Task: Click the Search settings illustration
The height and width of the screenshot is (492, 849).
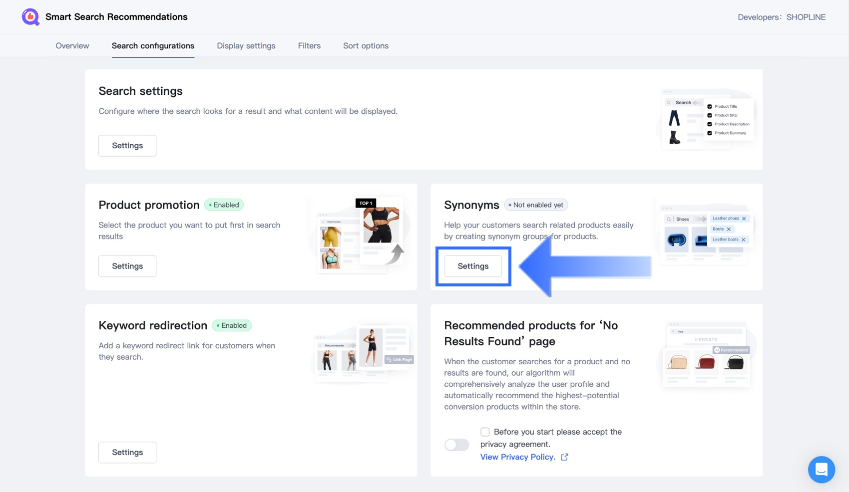Action: tap(707, 119)
